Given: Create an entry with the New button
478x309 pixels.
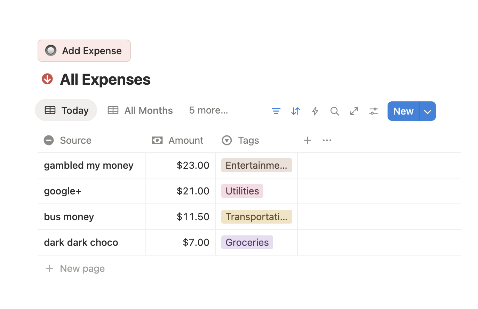Looking at the screenshot, I should pyautogui.click(x=403, y=111).
